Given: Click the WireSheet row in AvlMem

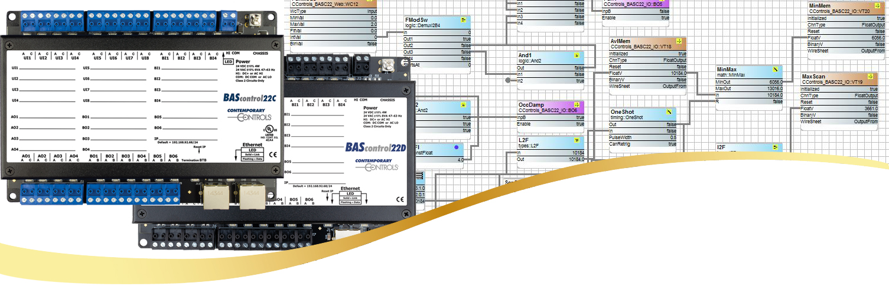Looking at the screenshot, I should pyautogui.click(x=647, y=86).
